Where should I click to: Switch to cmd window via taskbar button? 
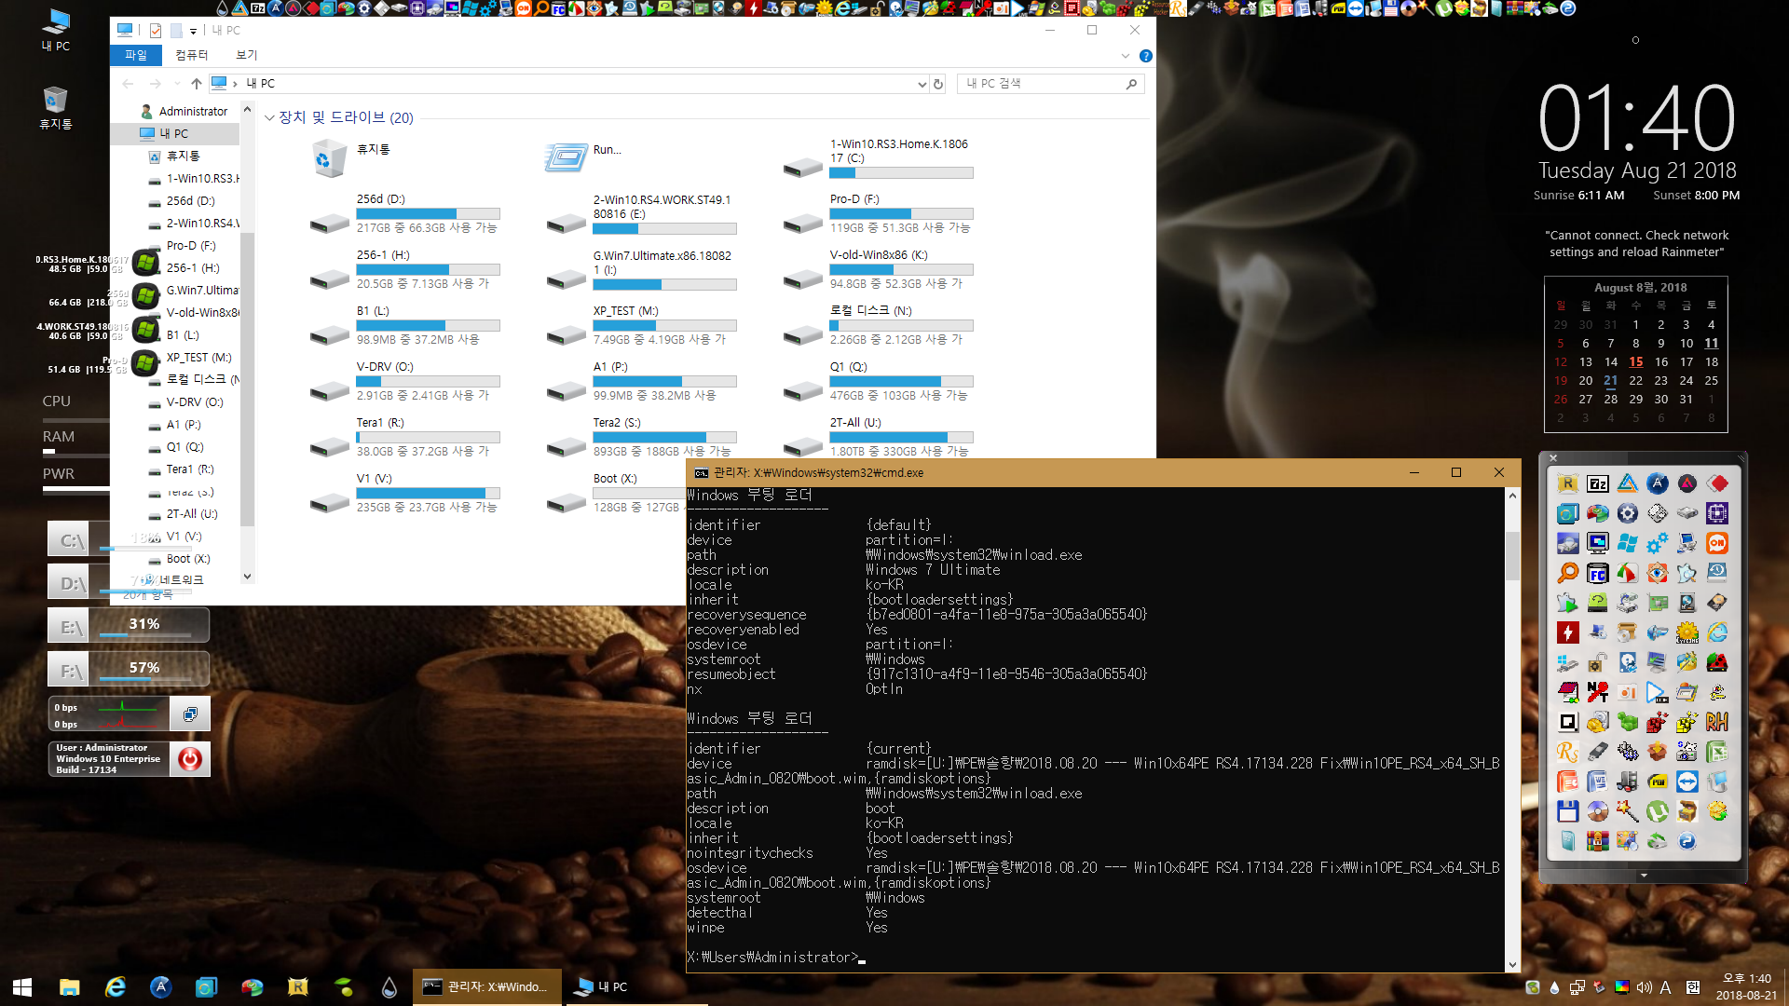[486, 986]
